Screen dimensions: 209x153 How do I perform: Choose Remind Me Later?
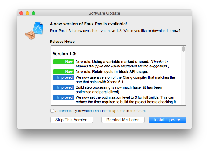123,120
